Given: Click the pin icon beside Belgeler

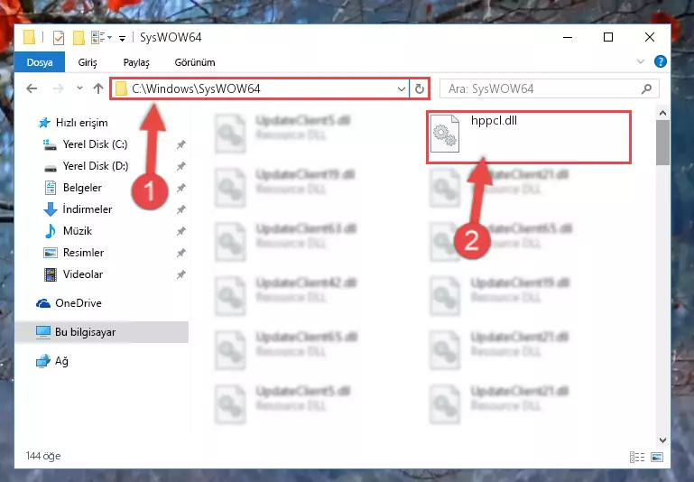Looking at the screenshot, I should (x=181, y=188).
